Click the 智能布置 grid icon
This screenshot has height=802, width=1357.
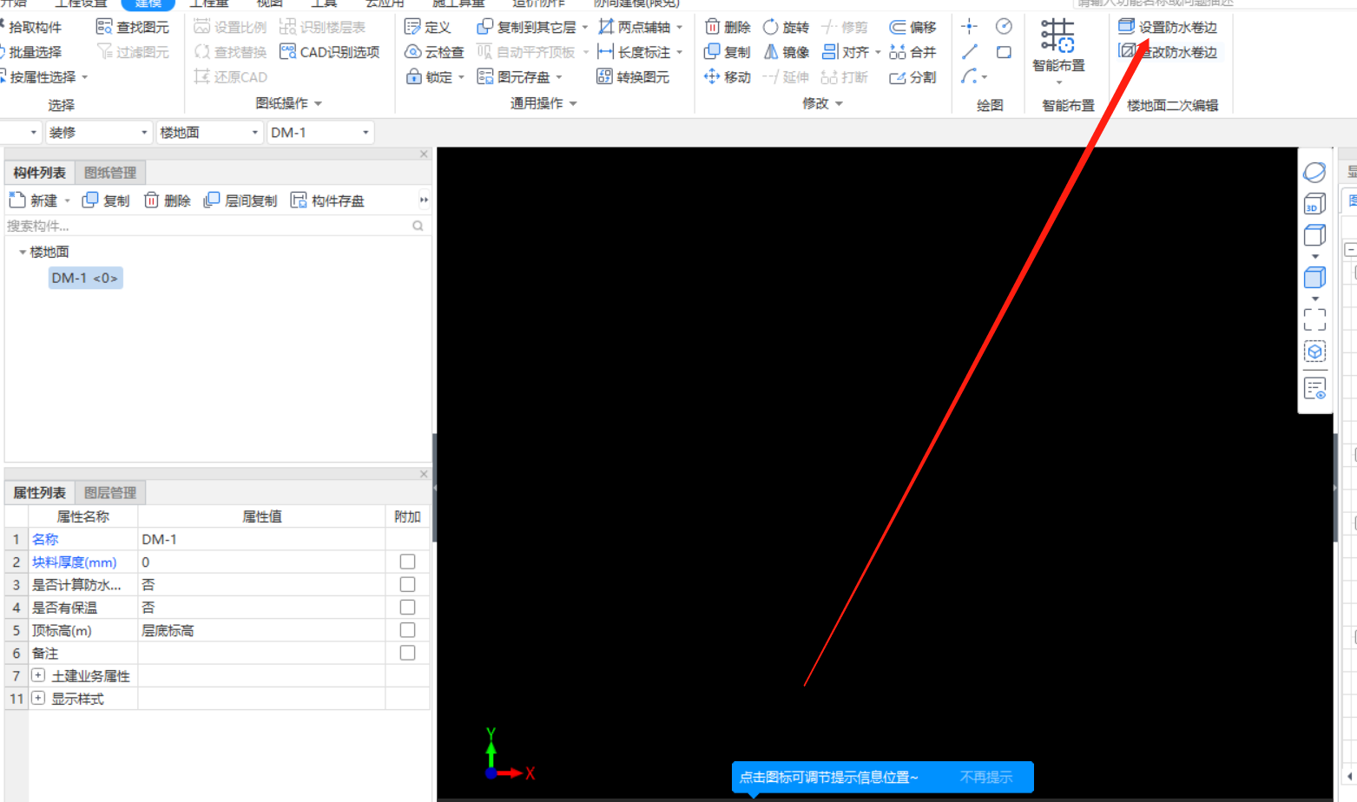click(x=1058, y=36)
